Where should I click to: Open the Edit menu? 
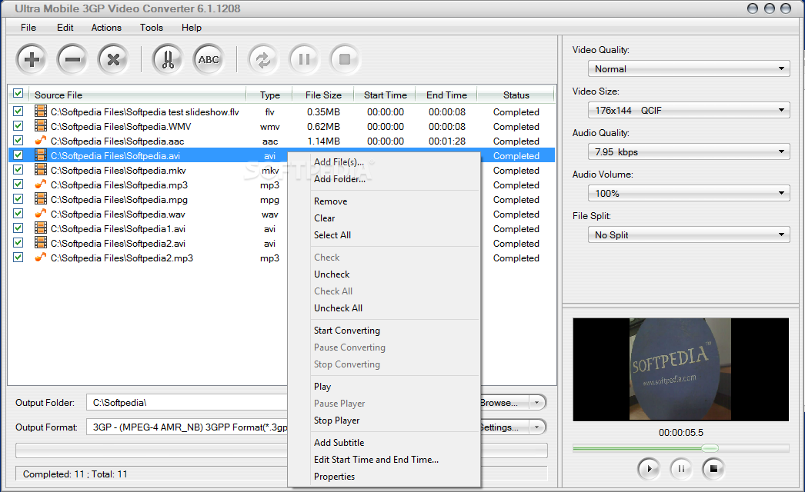coord(65,28)
